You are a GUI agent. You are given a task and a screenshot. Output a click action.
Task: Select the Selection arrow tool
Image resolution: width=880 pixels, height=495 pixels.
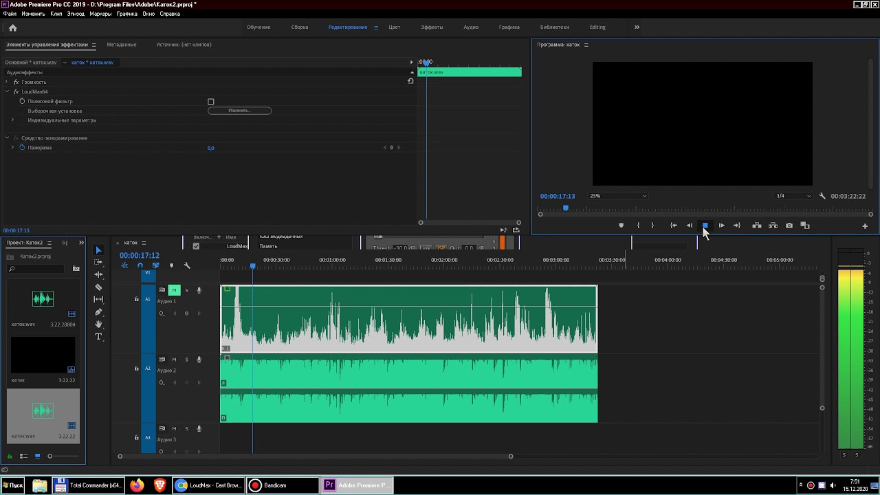click(98, 250)
